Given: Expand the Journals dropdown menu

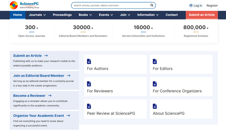Looking at the screenshot, I should (x=37, y=15).
